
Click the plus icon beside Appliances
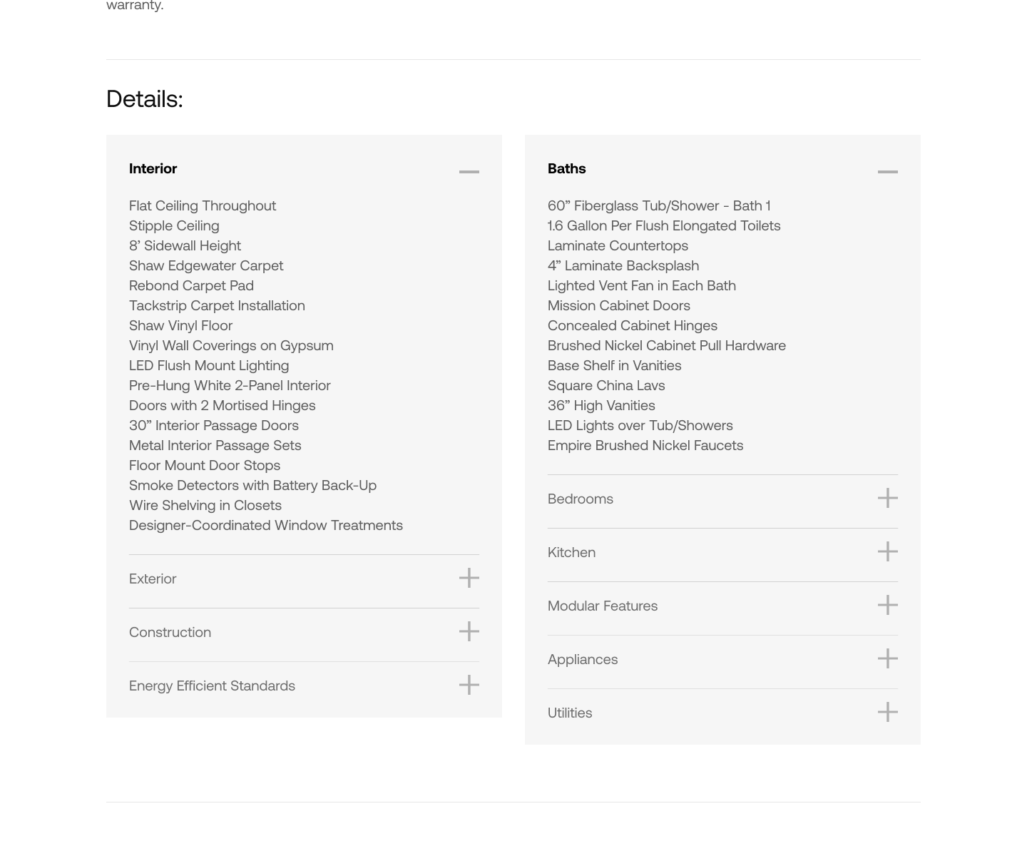tap(887, 658)
